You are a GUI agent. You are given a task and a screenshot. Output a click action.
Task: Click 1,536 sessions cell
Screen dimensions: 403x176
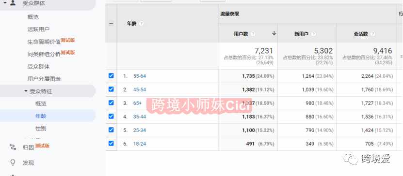tap(367, 117)
